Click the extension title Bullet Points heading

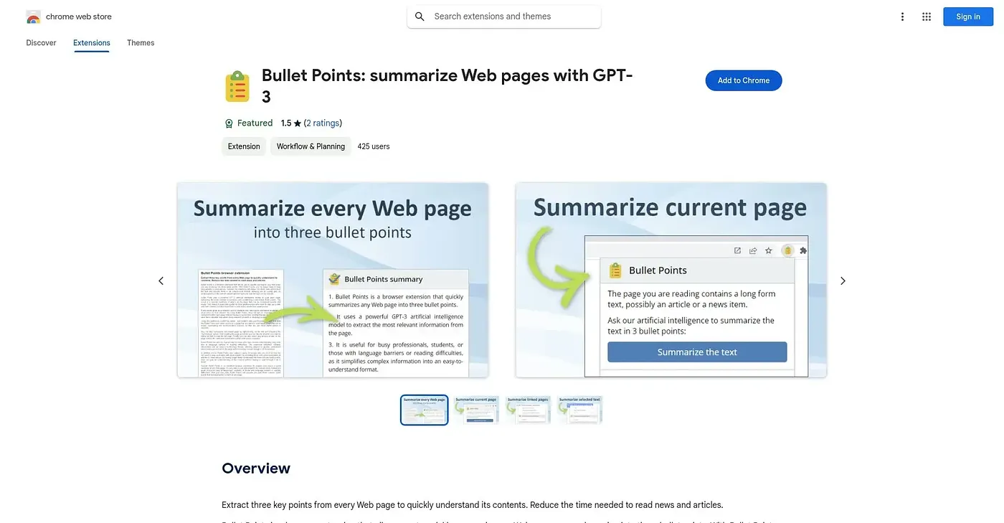pos(447,86)
